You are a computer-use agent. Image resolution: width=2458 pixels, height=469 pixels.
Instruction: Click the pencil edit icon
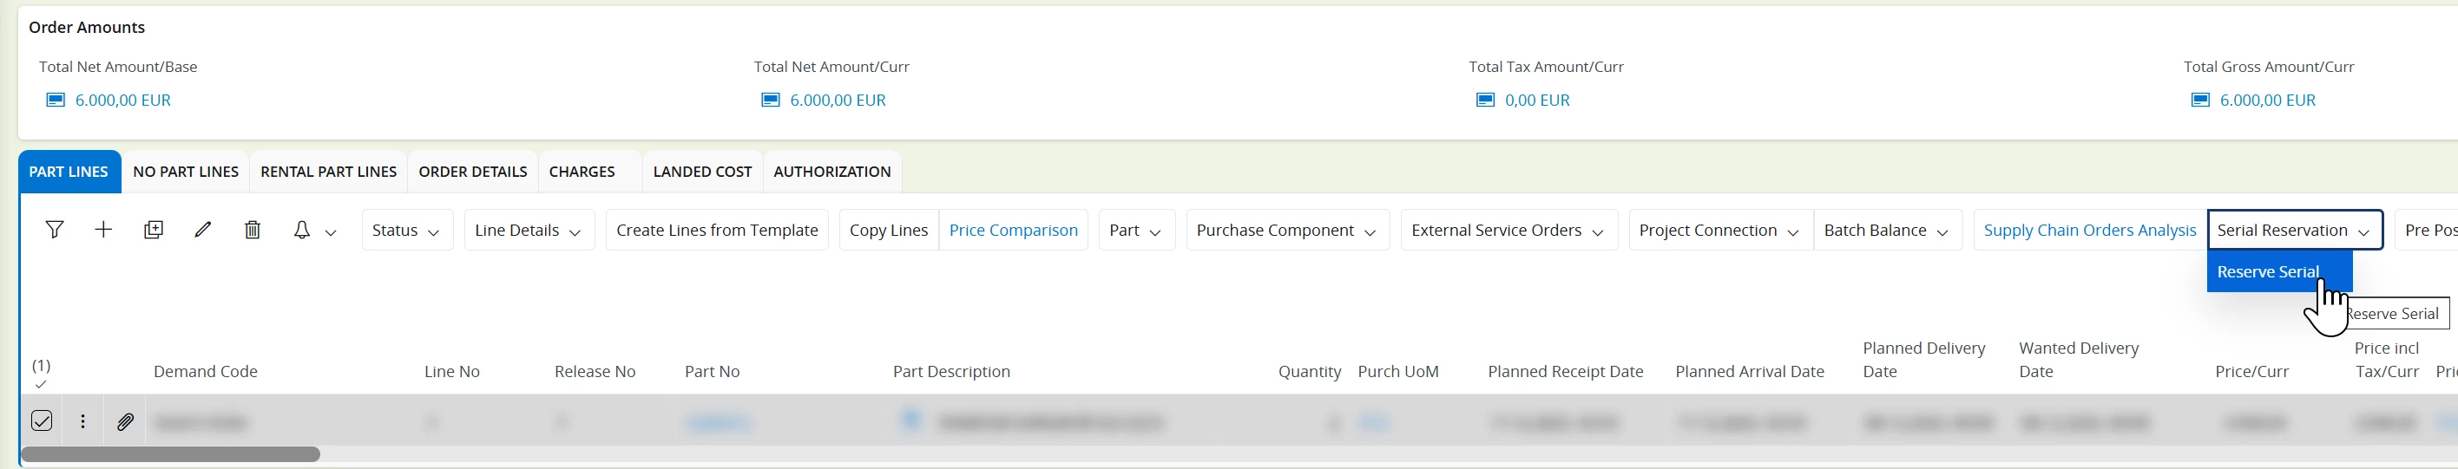click(x=202, y=230)
